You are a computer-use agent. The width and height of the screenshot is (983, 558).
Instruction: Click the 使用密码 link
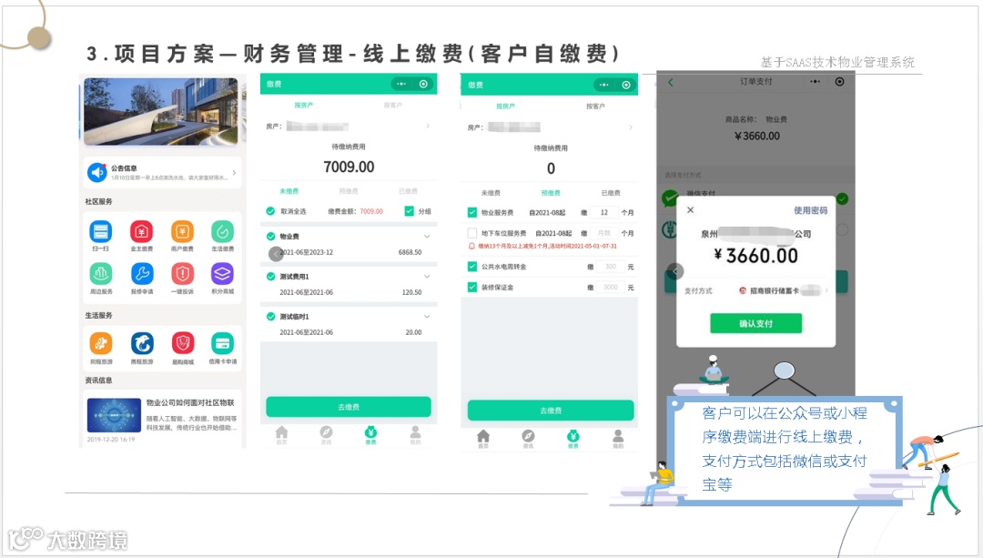(811, 210)
